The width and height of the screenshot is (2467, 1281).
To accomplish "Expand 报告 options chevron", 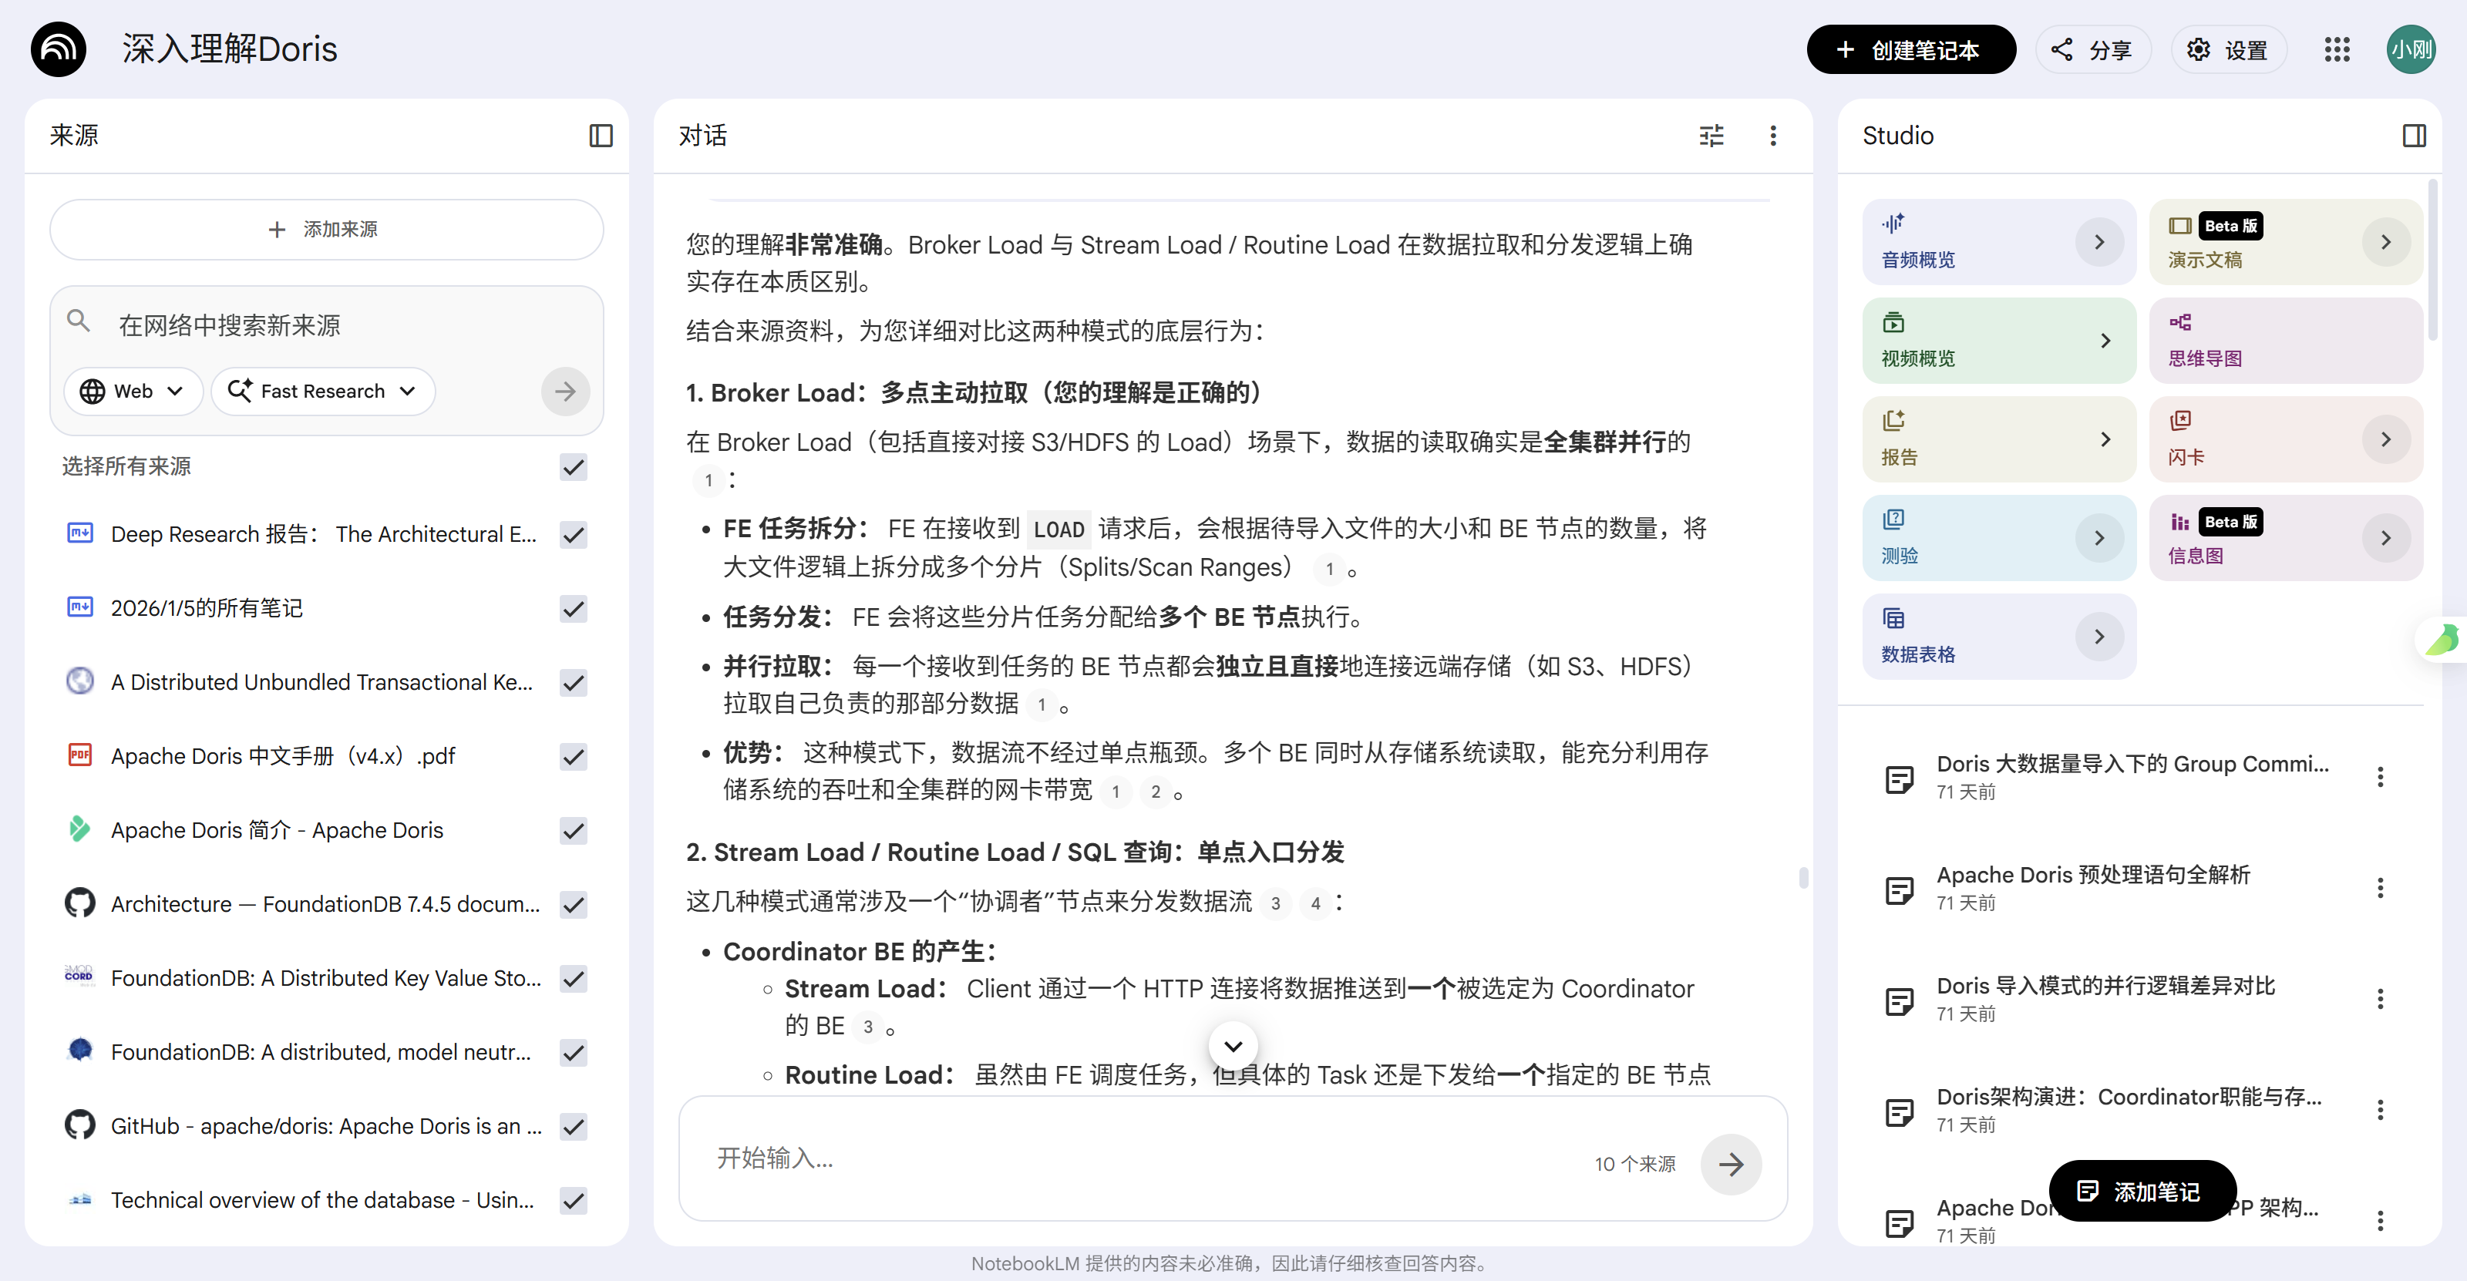I will point(2105,439).
